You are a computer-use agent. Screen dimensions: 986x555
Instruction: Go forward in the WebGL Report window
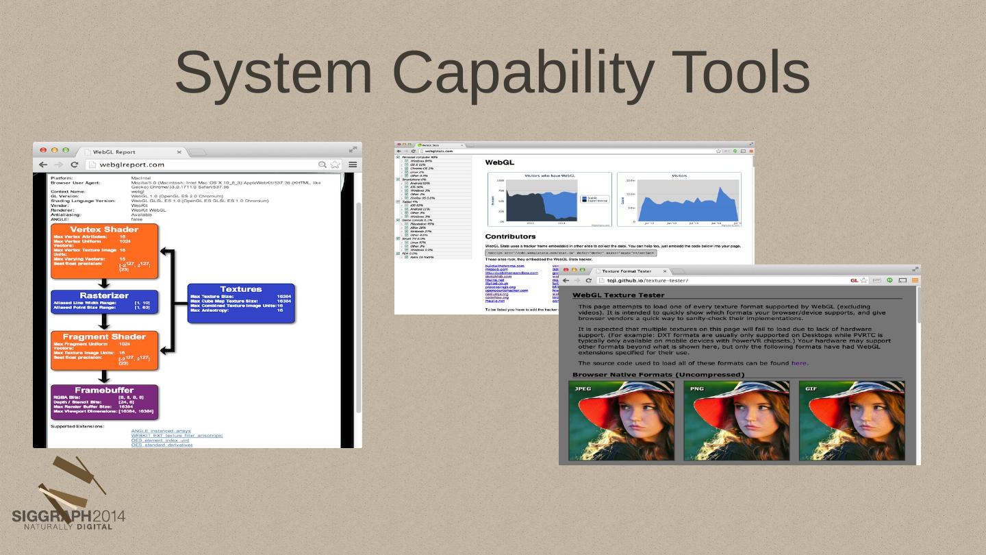(59, 164)
